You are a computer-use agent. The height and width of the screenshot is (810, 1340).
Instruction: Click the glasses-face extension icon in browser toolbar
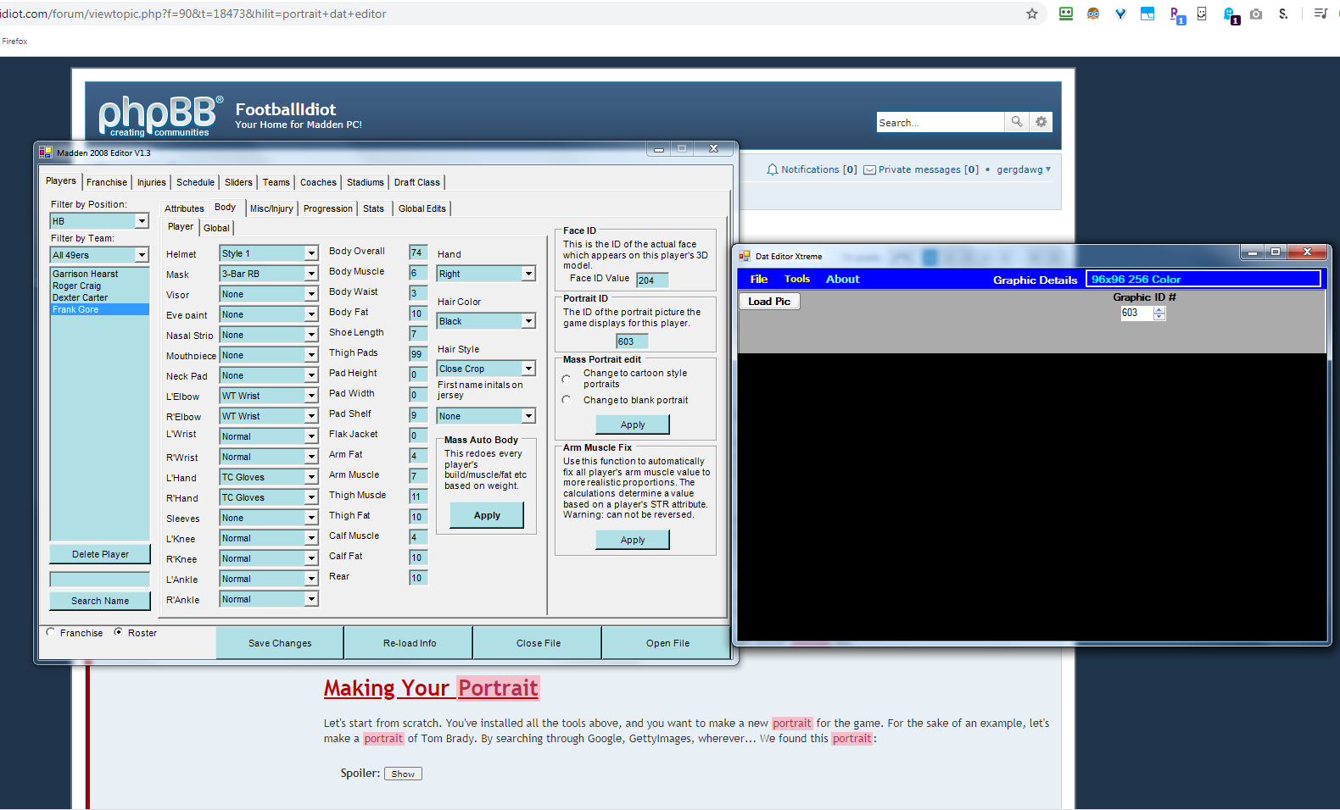point(1093,14)
